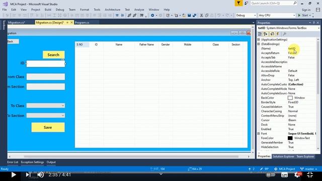
Task: Click the Undo toolbar icon
Action: 219,16
